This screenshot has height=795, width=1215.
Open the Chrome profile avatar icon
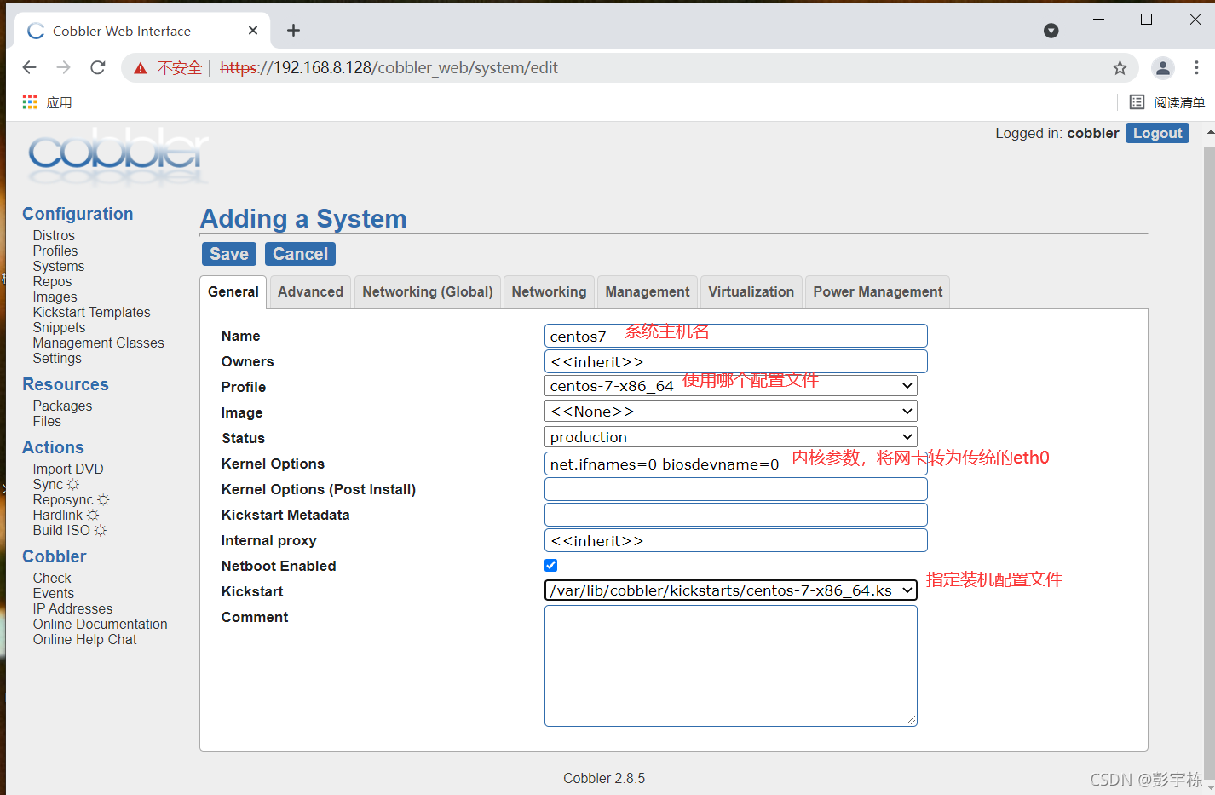point(1162,67)
